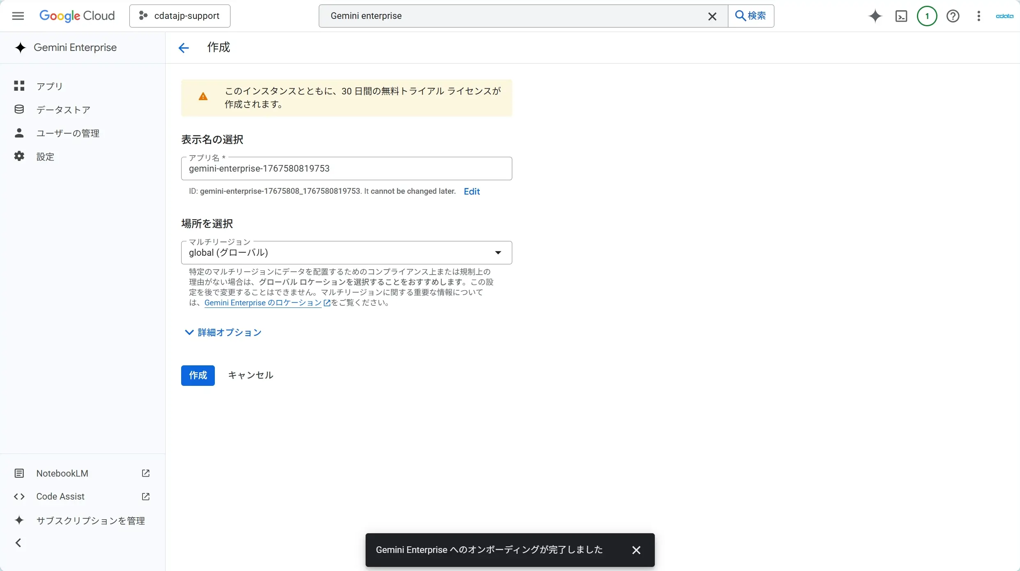This screenshot has width=1020, height=571.
Task: Open the three-dot settings menu in header
Action: coord(979,16)
